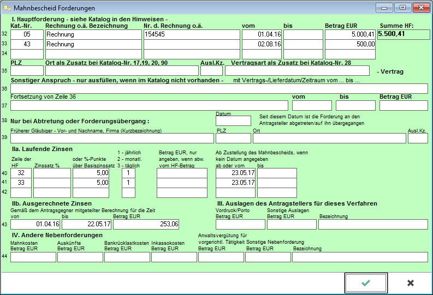The image size is (433, 295).
Task: Click the Ort field in row 39
Action: tap(329, 139)
